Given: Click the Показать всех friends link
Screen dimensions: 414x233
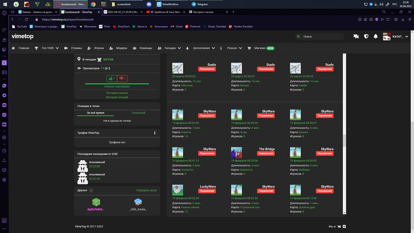Looking at the screenshot, I should tap(146, 190).
